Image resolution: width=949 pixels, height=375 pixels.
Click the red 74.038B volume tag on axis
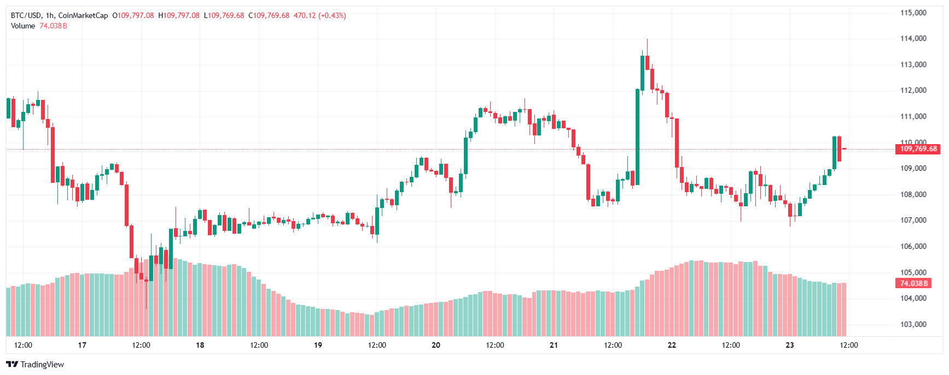coord(914,283)
